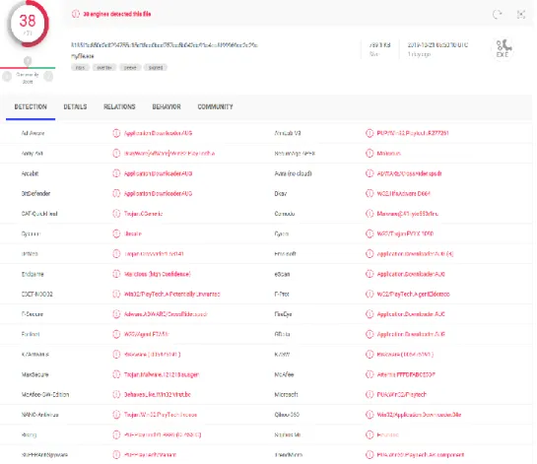Click the 38 detection score circle
The width and height of the screenshot is (537, 464).
[x=28, y=24]
